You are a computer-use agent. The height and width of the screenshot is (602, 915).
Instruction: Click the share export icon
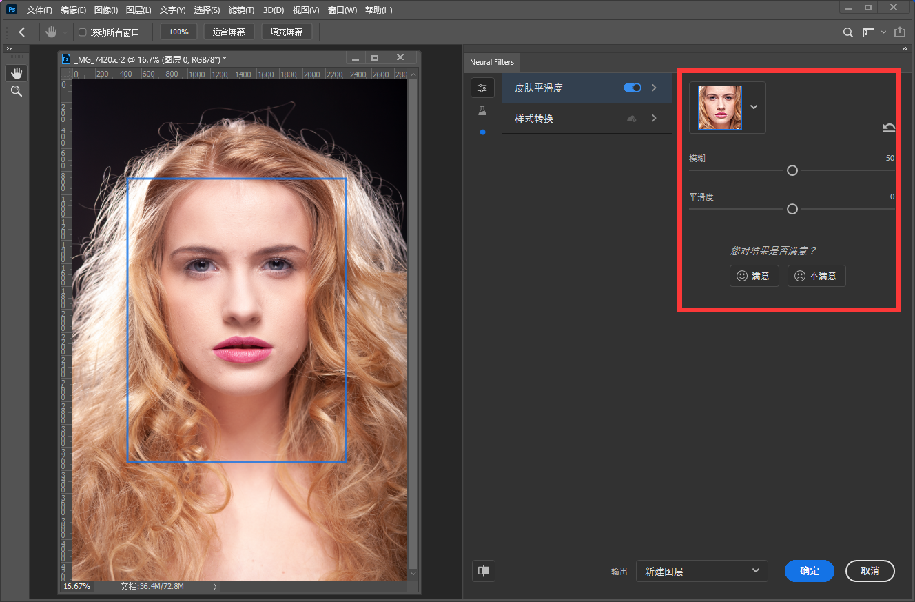[x=899, y=32]
